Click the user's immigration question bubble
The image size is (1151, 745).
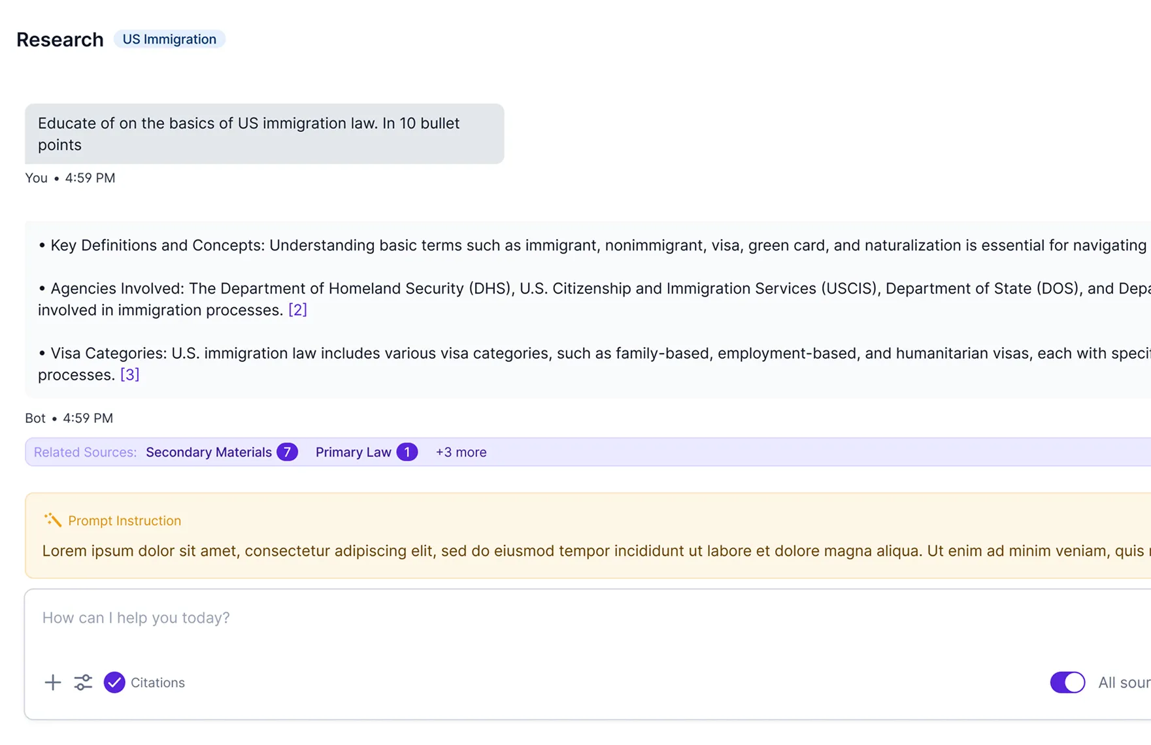pyautogui.click(x=264, y=133)
